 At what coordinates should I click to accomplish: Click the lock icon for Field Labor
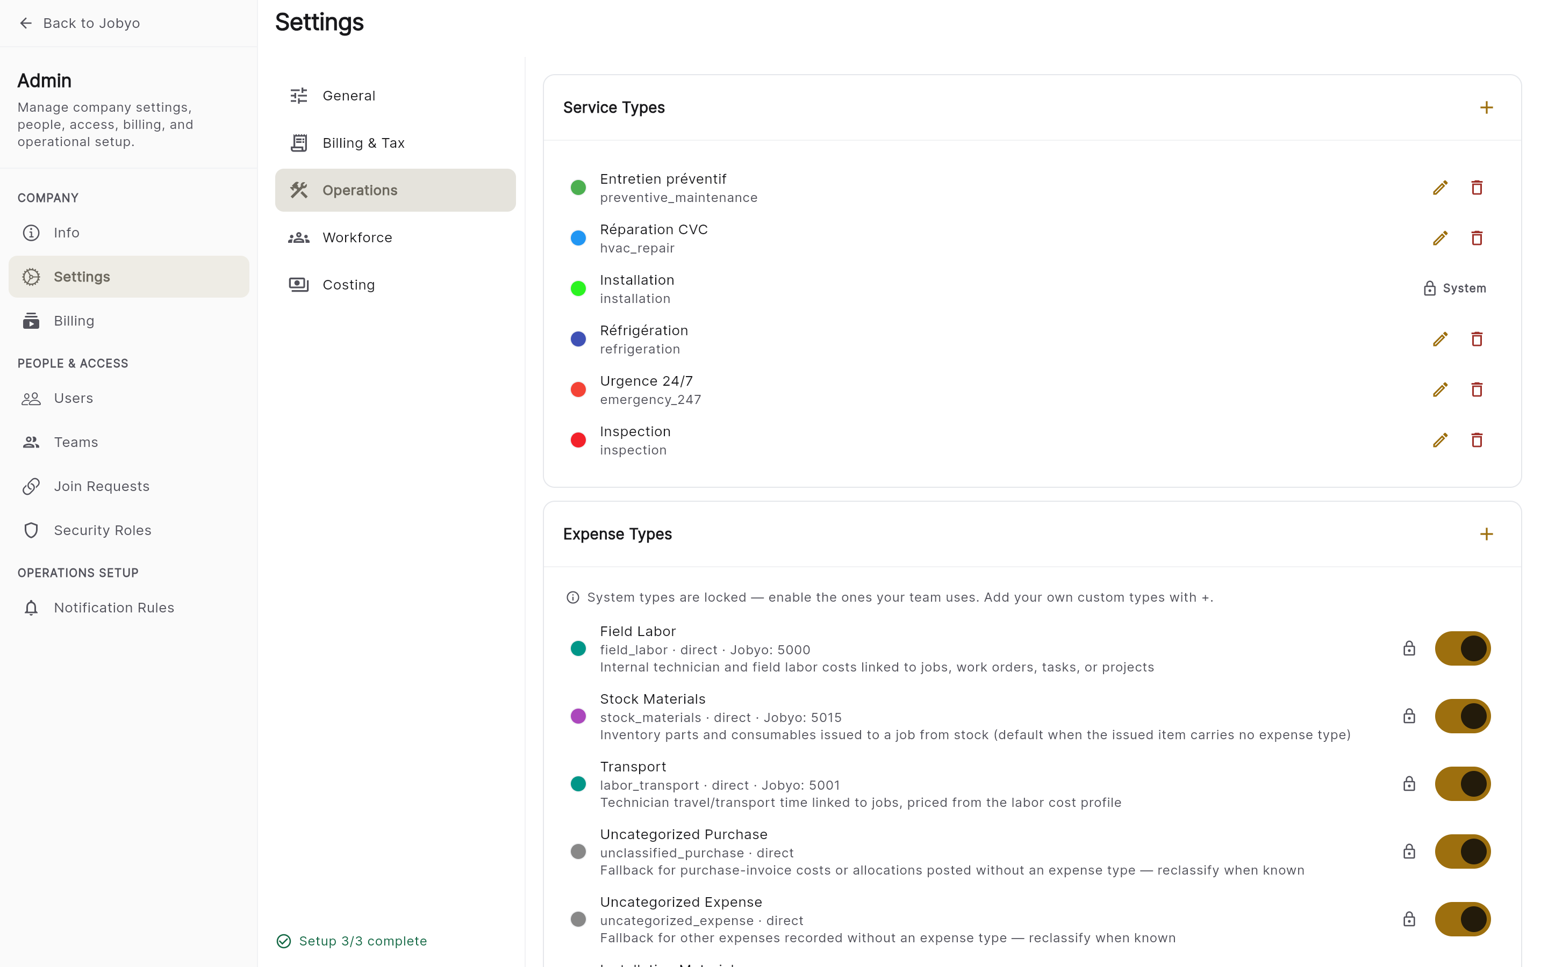(x=1409, y=648)
